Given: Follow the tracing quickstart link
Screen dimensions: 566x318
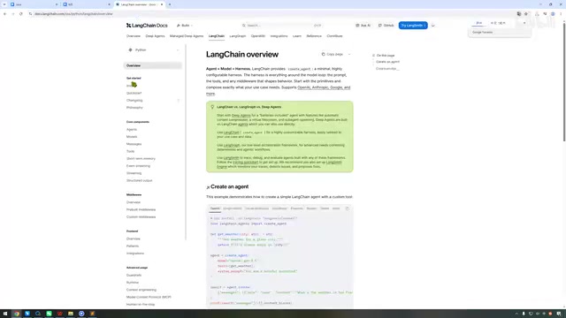Looking at the screenshot, I should click(246, 163).
